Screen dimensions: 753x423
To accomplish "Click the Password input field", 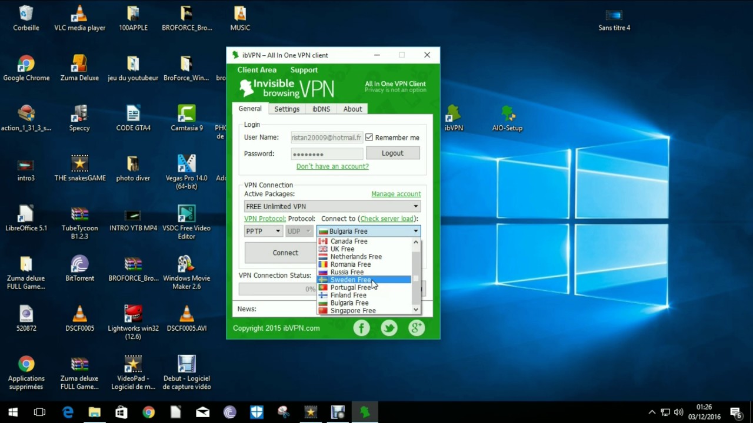I will pos(326,154).
